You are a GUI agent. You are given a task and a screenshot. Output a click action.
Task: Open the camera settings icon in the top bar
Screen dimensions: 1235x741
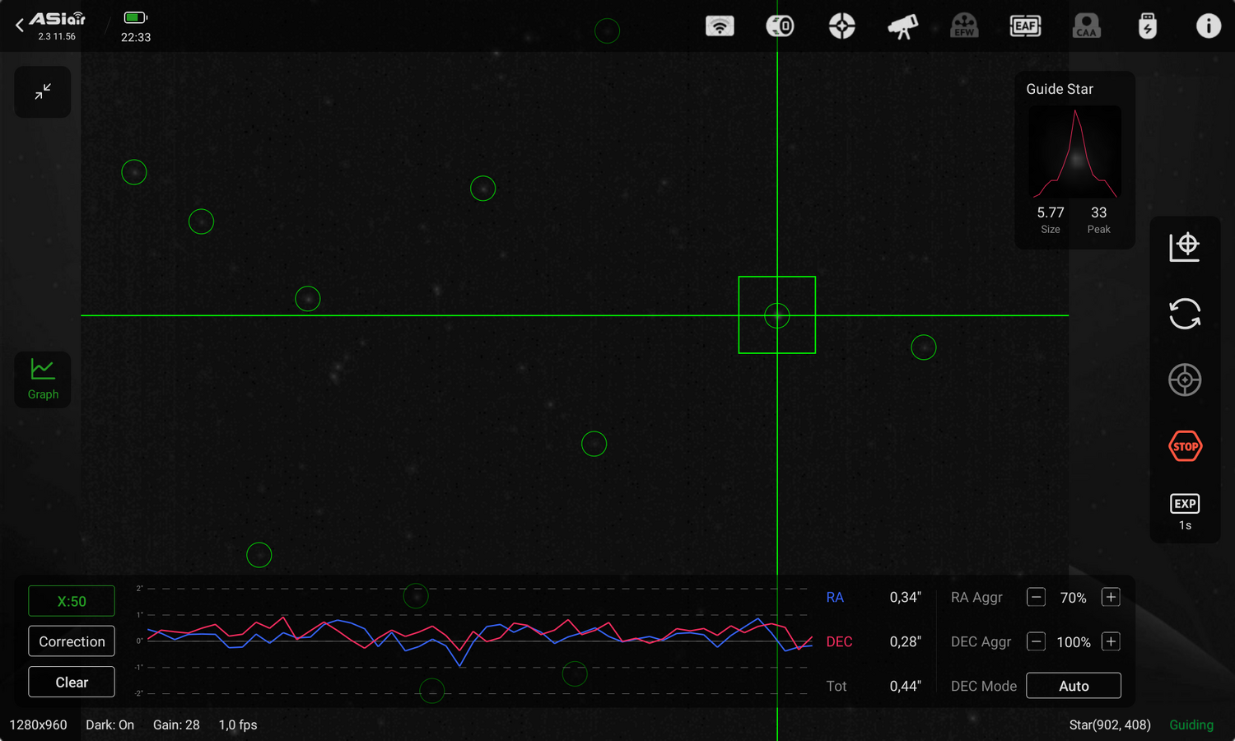[779, 26]
